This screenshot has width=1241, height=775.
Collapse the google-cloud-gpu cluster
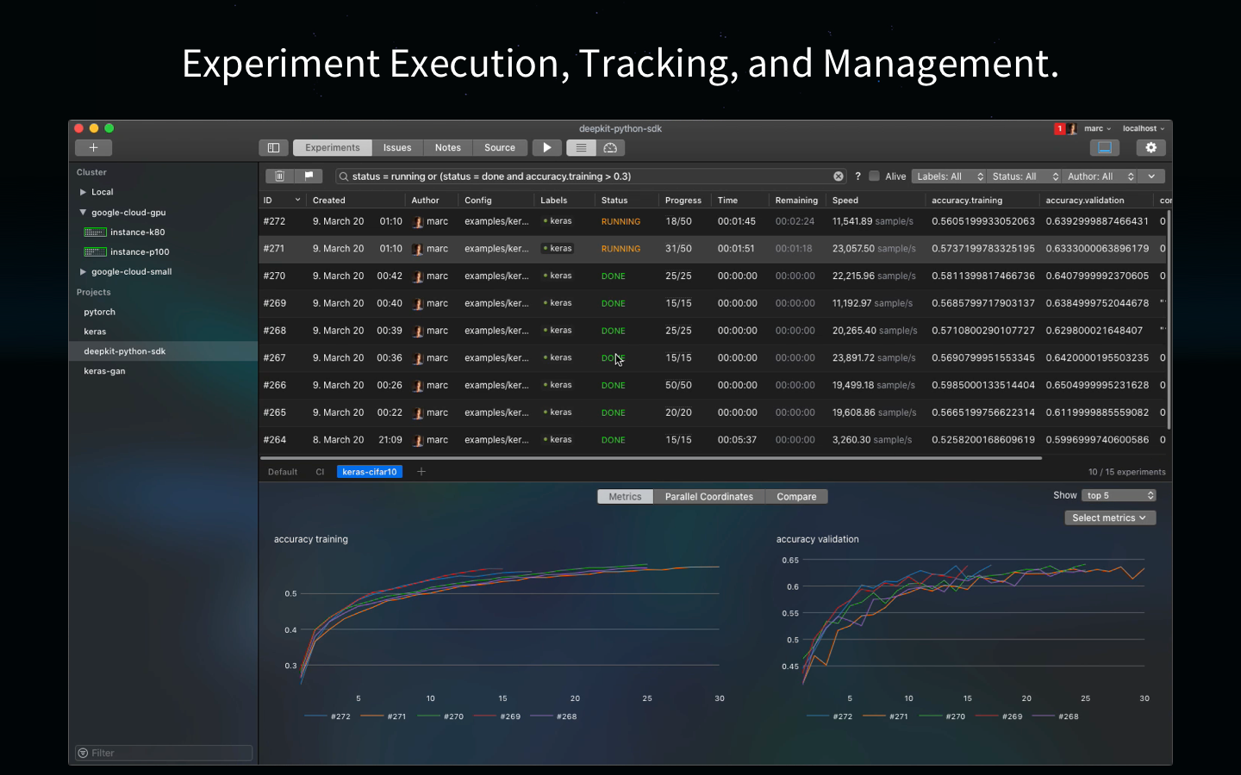(x=83, y=212)
